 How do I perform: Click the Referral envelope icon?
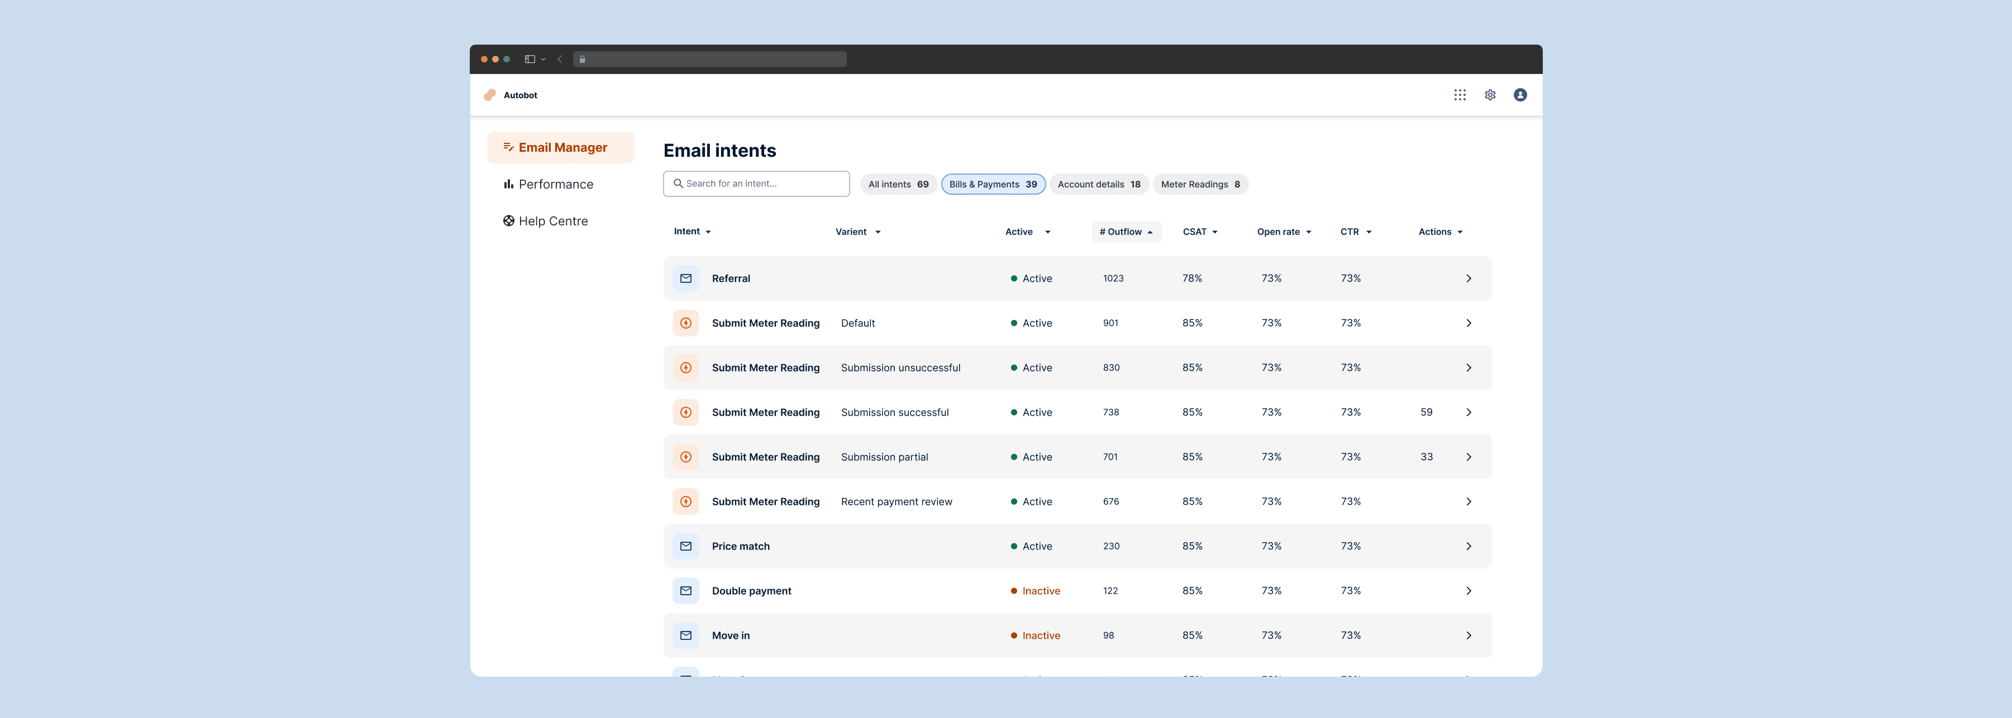tap(686, 278)
